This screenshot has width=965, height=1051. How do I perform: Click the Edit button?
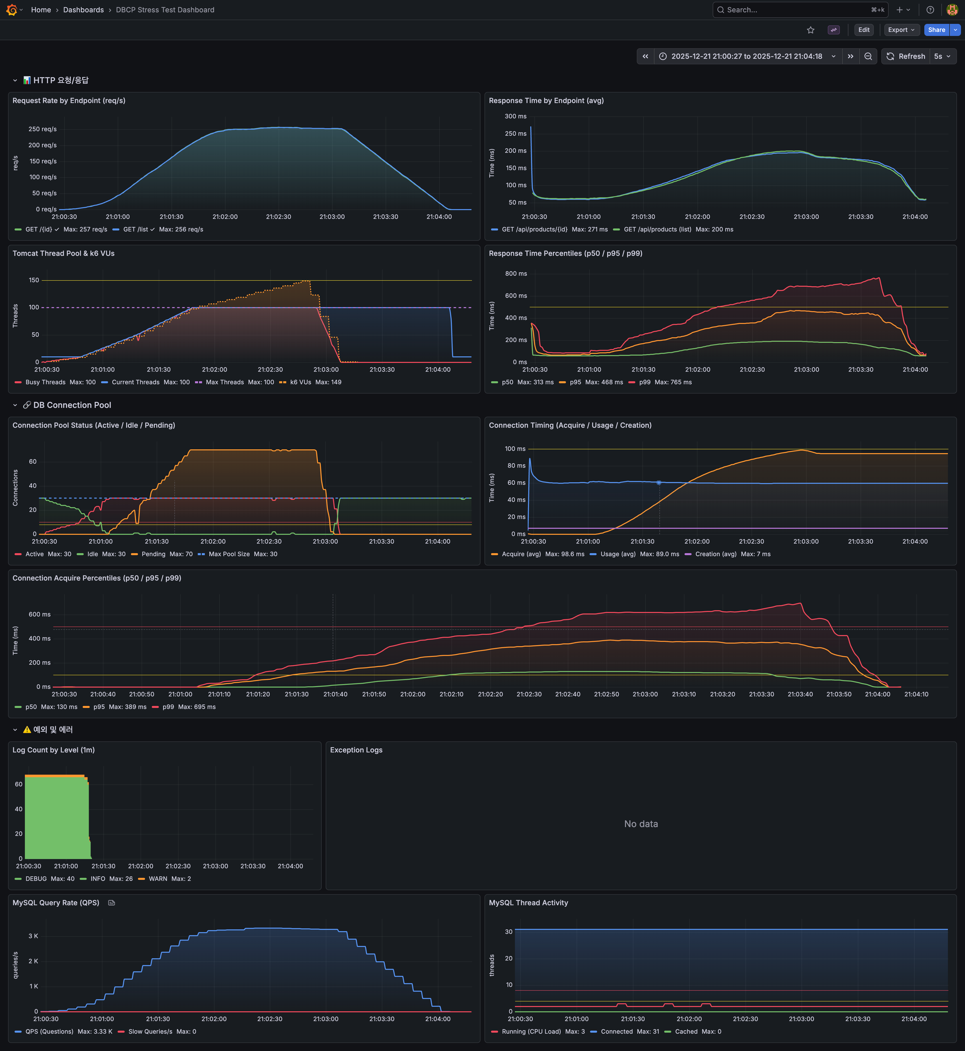click(864, 30)
